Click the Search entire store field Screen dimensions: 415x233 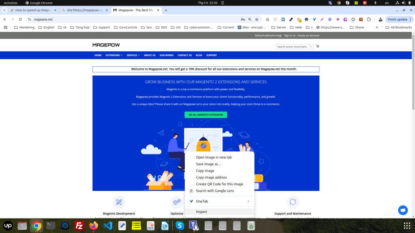pyautogui.click(x=294, y=47)
